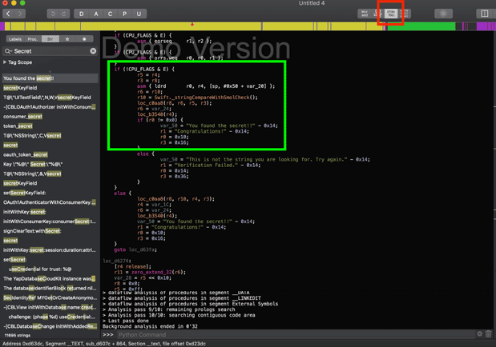Select the oauth_token_secret string

click(50, 155)
